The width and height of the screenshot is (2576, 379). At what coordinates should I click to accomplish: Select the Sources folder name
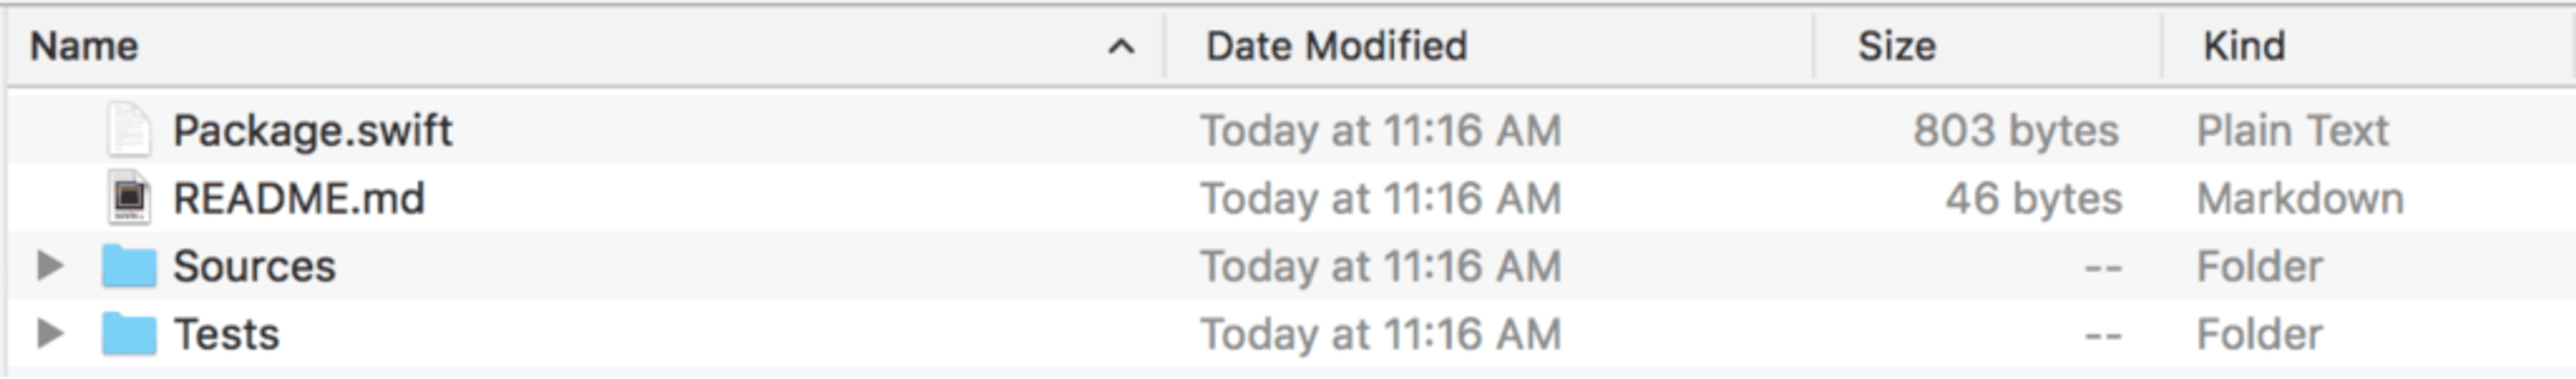click(254, 267)
